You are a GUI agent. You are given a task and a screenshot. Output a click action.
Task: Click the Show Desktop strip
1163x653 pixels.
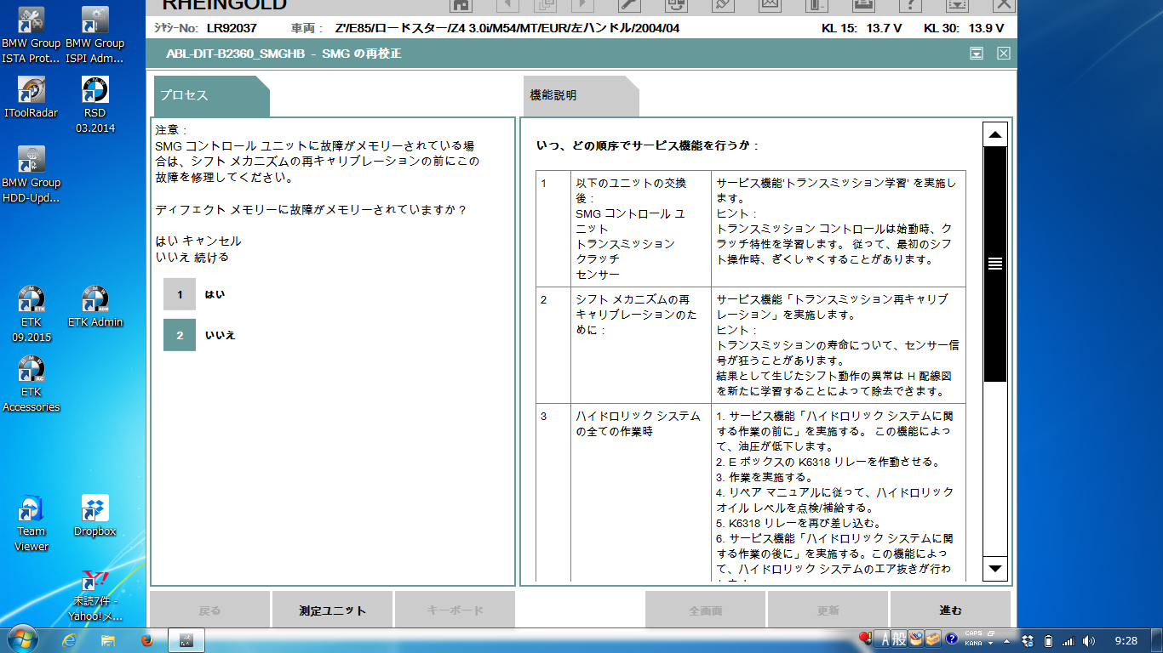pyautogui.click(x=1157, y=640)
